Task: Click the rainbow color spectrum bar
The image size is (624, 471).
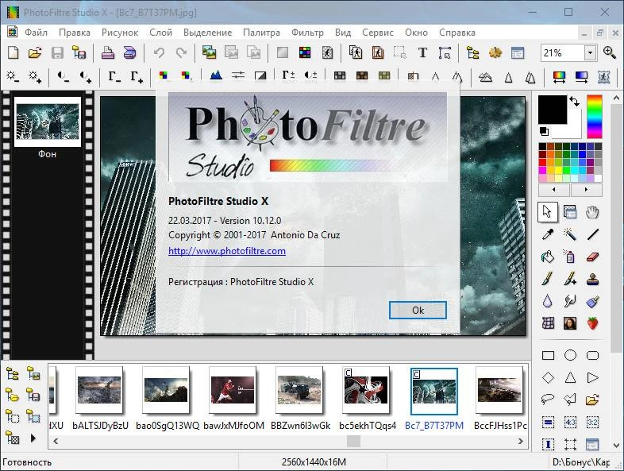Action: pyautogui.click(x=595, y=117)
